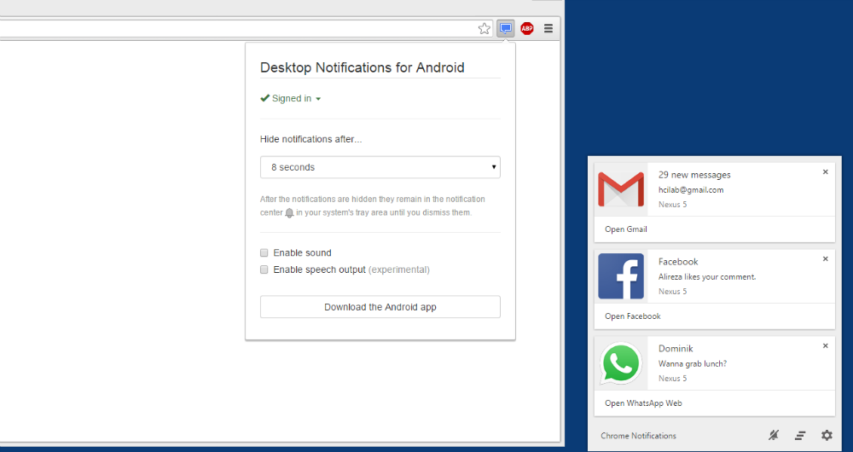853x452 pixels.
Task: Open the Chrome hamburger menu
Action: tap(548, 28)
